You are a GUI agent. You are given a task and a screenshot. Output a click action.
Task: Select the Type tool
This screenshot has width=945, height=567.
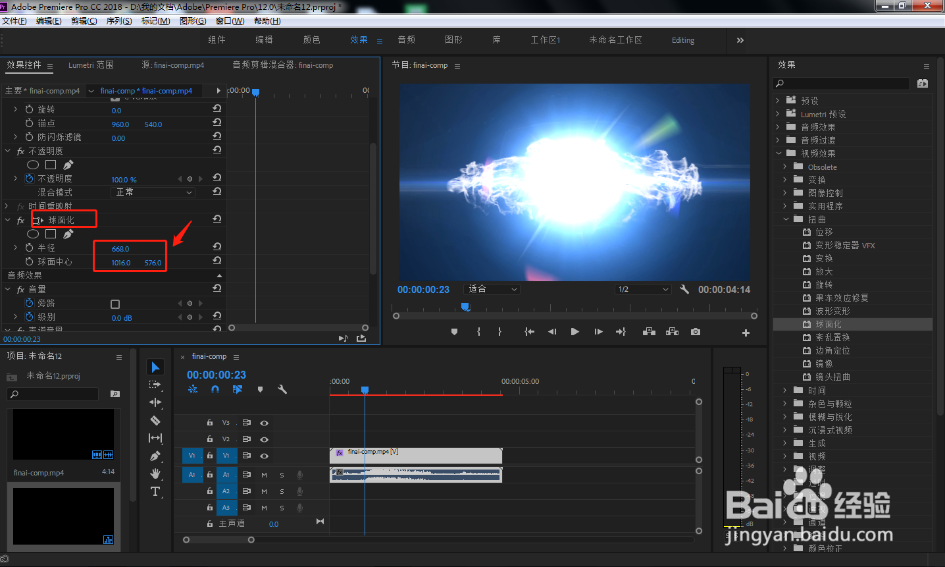155,491
